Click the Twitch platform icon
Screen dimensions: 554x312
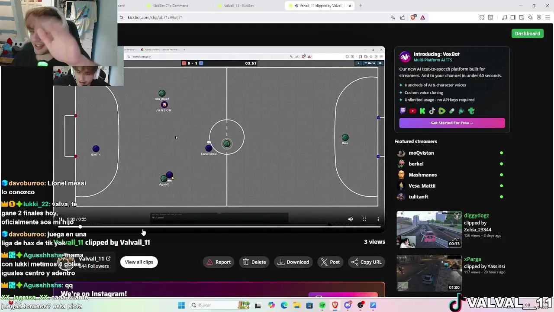(x=403, y=111)
